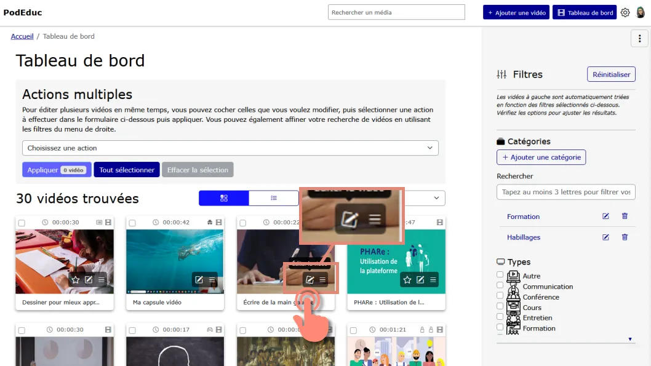Open the hamburger menu on 'Écrire de la main' video
651x366 pixels.
322,280
